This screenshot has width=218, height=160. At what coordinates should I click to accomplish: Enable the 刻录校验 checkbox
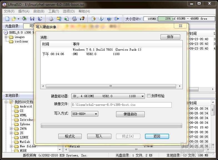click(149, 96)
